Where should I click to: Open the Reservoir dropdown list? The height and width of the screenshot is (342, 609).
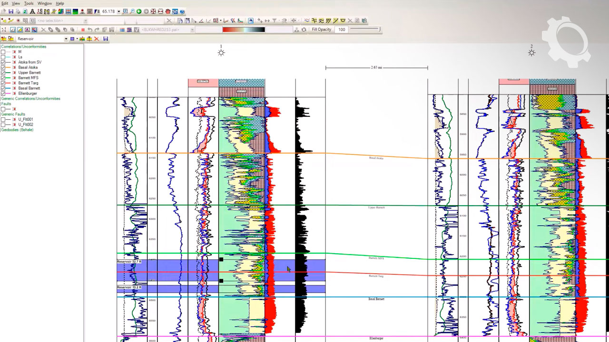coord(66,39)
